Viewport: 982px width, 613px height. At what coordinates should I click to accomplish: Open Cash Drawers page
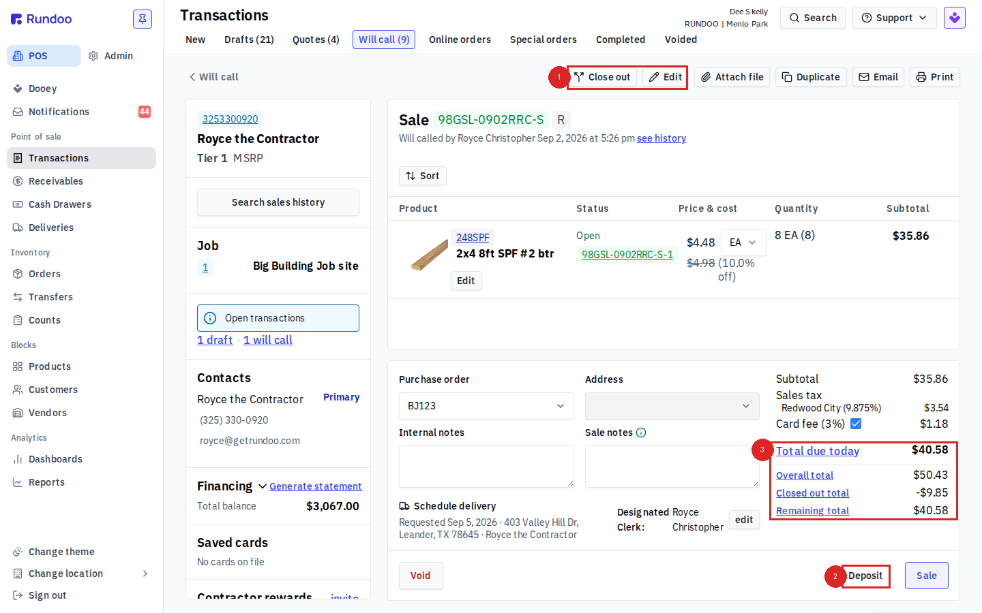59,204
